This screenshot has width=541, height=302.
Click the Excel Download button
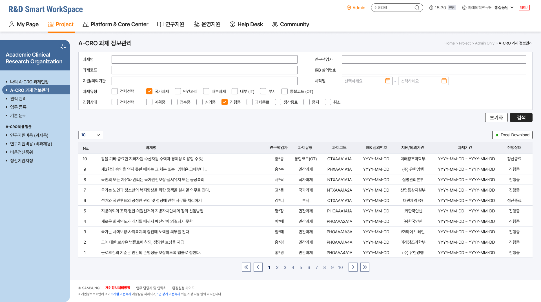512,135
